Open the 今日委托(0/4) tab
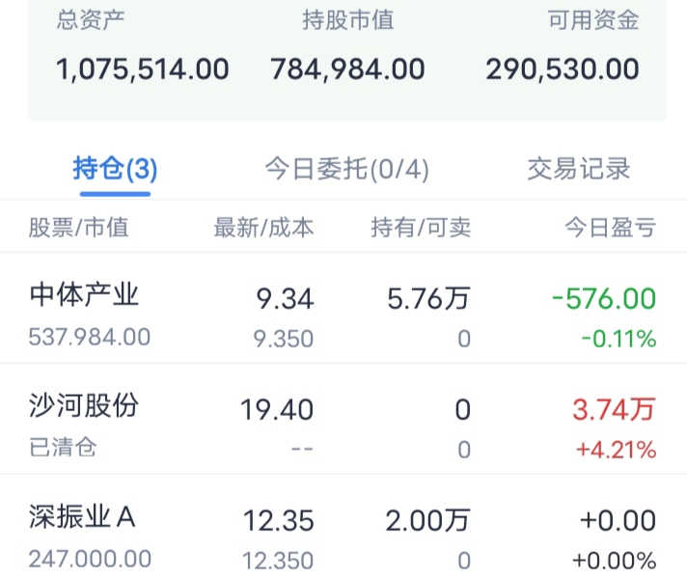The width and height of the screenshot is (687, 579). 346,170
